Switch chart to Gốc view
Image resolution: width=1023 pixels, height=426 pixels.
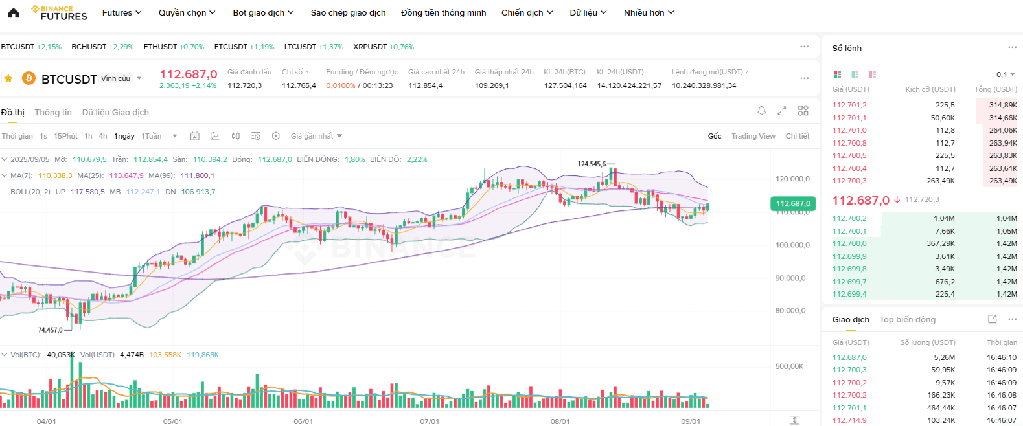coord(715,136)
